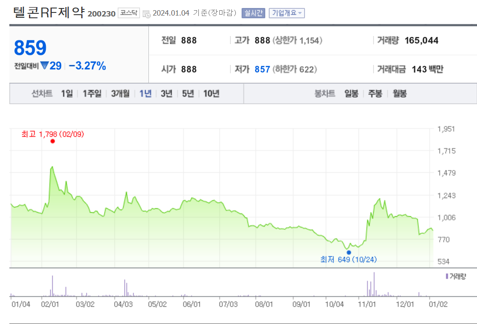Screen dimensions: 477x324
Task: Click the 02/01 x-axis date label
Action: (50, 304)
